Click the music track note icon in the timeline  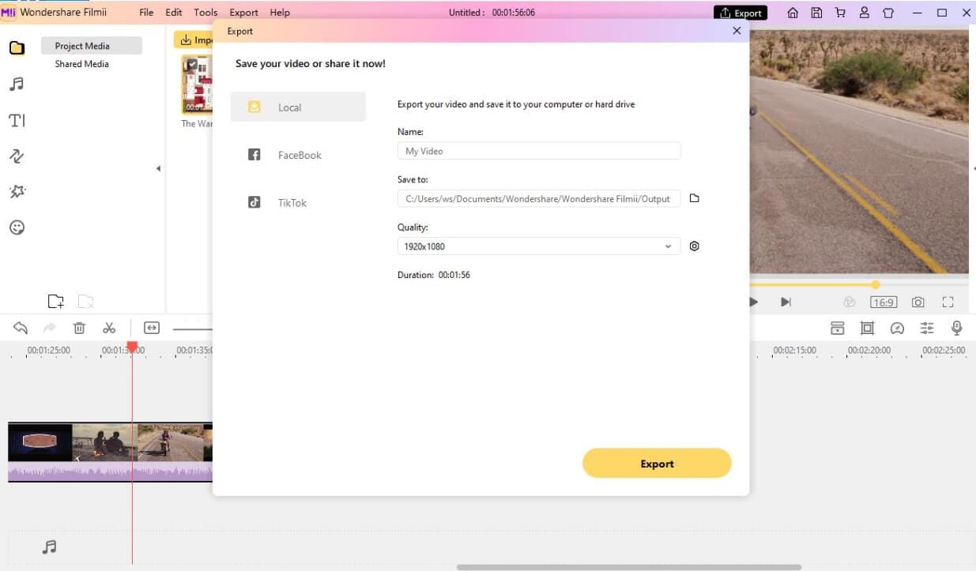pos(49,547)
